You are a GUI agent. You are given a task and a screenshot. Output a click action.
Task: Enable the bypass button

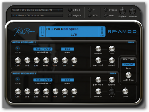(x=105, y=10)
